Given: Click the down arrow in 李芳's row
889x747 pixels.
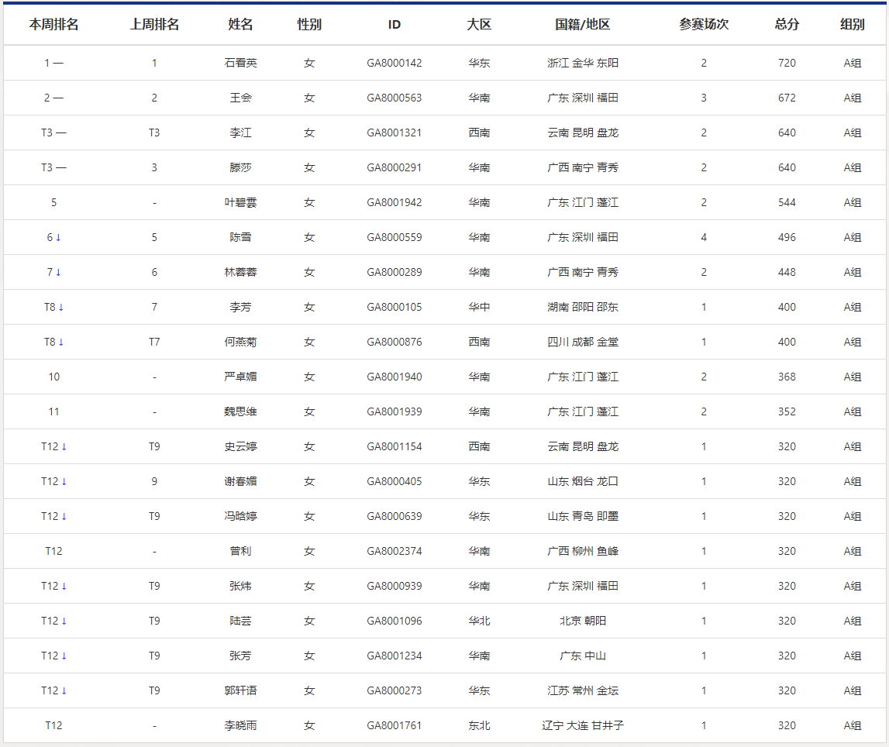Looking at the screenshot, I should [x=61, y=307].
